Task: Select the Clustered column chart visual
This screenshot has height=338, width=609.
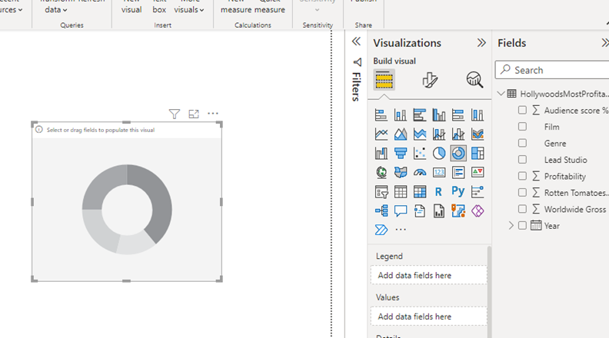Action: [439, 115]
